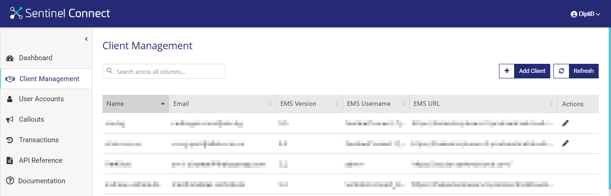Viewport: 611px width, 196px height.
Task: Edit the first client row with pencil icon
Action: point(565,123)
